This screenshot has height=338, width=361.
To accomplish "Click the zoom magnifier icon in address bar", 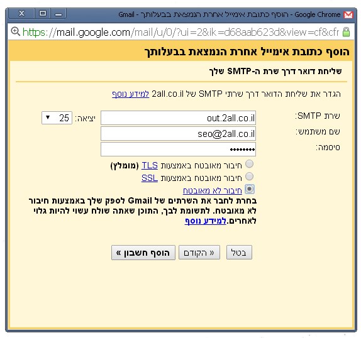I will coord(16,31).
